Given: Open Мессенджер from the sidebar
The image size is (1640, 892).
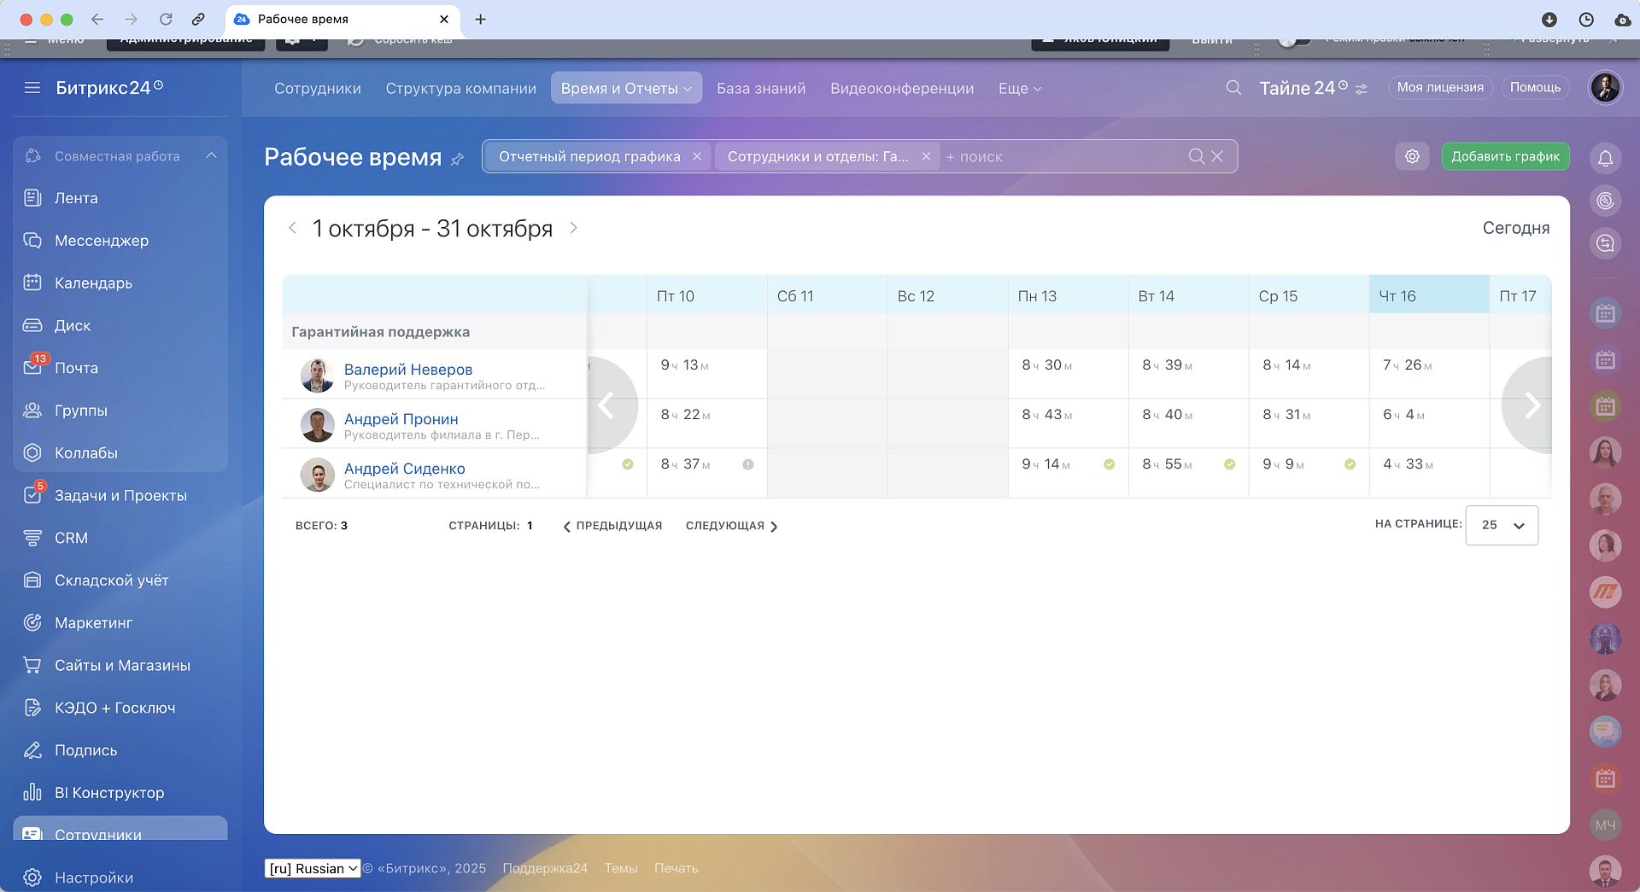Looking at the screenshot, I should click(101, 241).
